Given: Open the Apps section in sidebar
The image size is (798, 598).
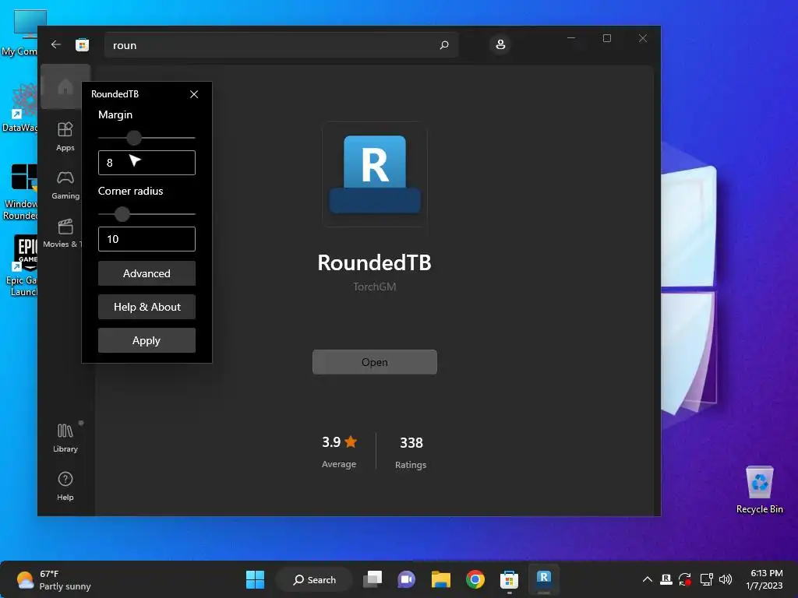Looking at the screenshot, I should [x=65, y=136].
